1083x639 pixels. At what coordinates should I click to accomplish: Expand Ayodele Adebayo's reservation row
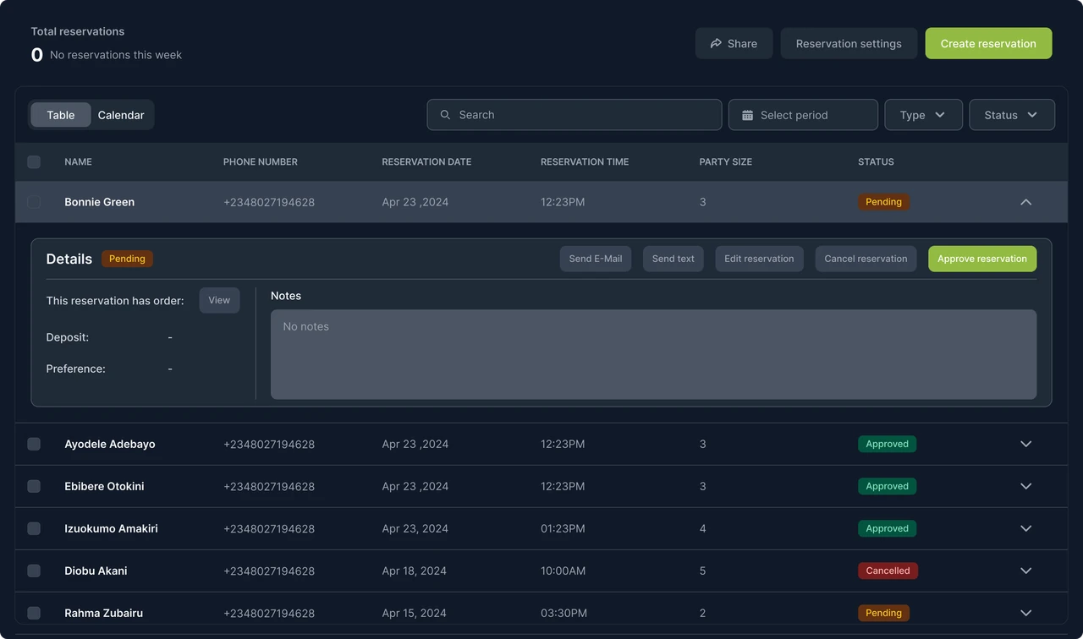[1026, 444]
